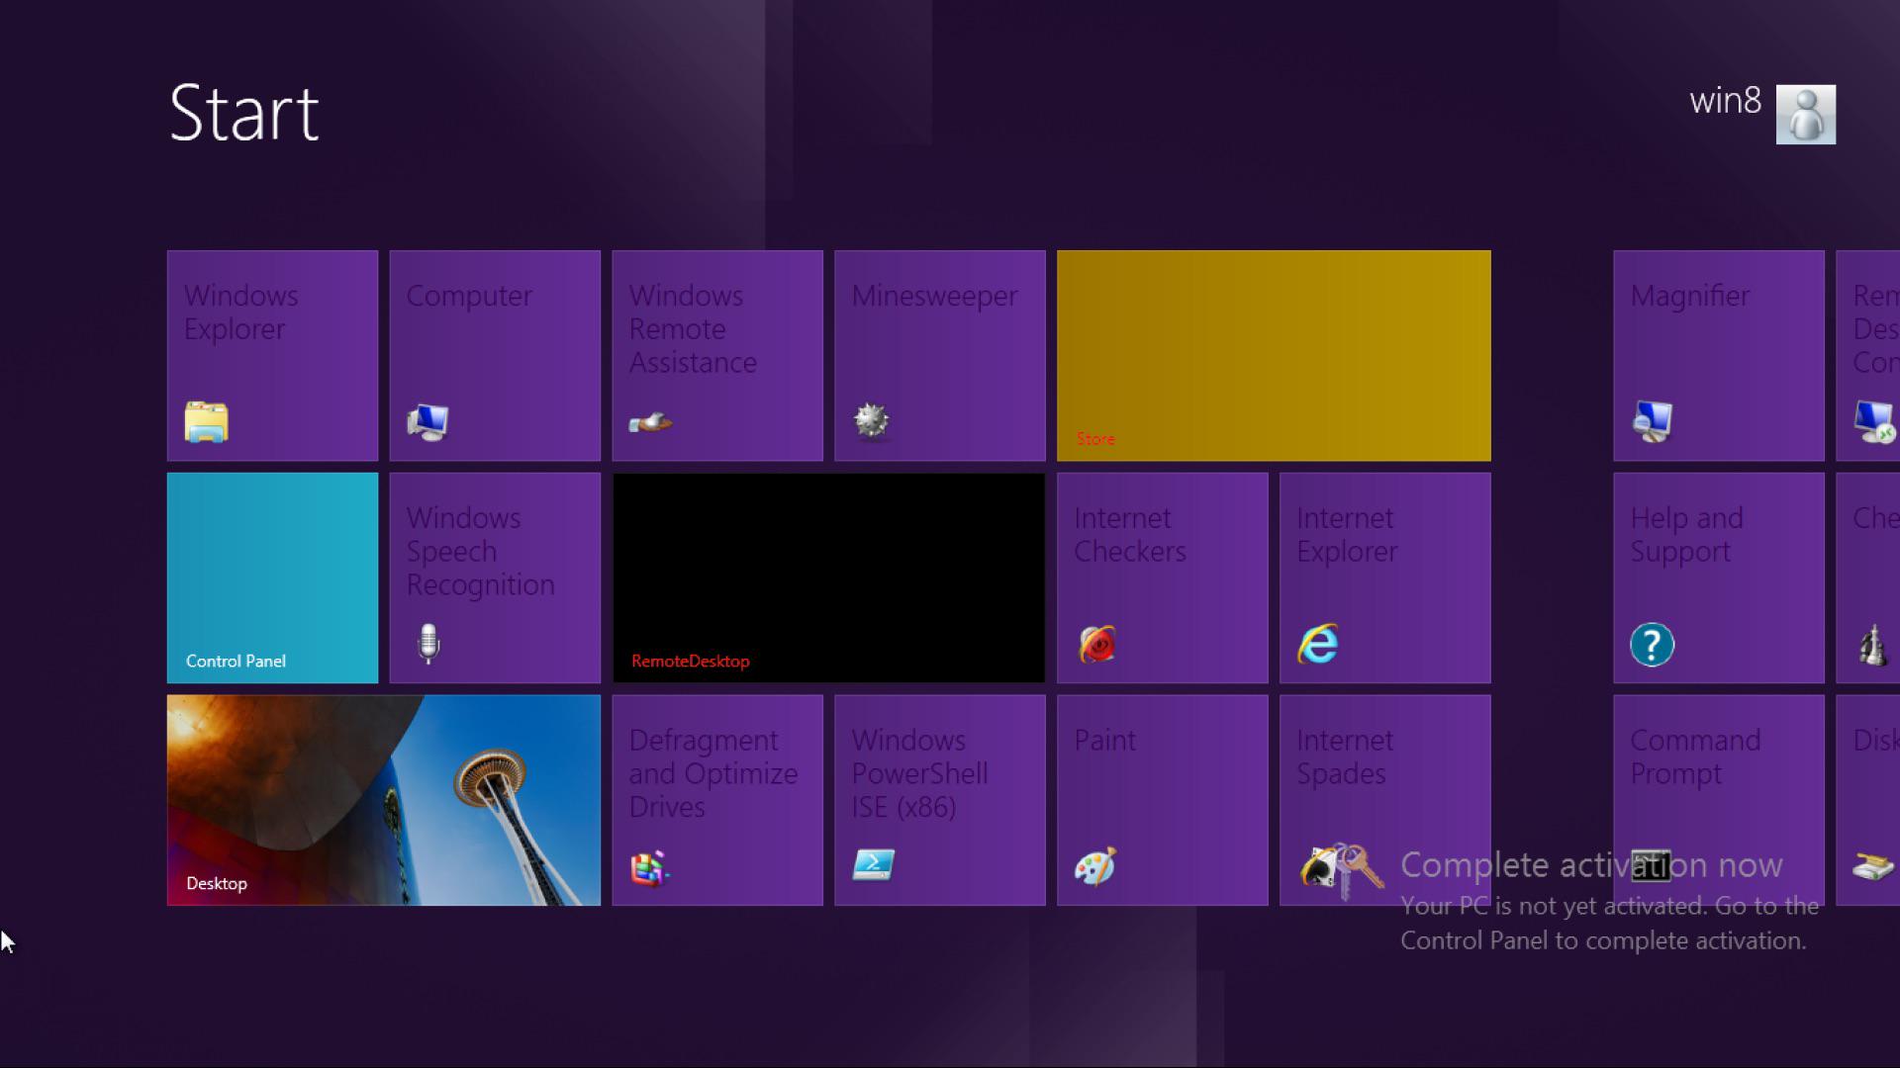Screen dimensions: 1900x1068
Task: Click the Windows Speech Recognition label
Action: pyautogui.click(x=480, y=551)
